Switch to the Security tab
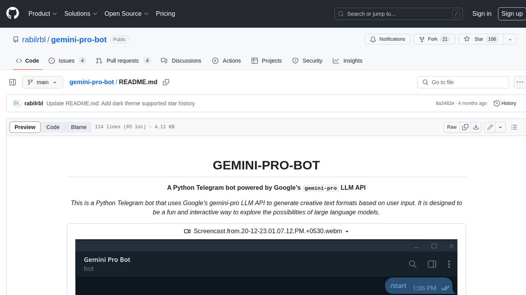This screenshot has height=295, width=526. tap(307, 61)
